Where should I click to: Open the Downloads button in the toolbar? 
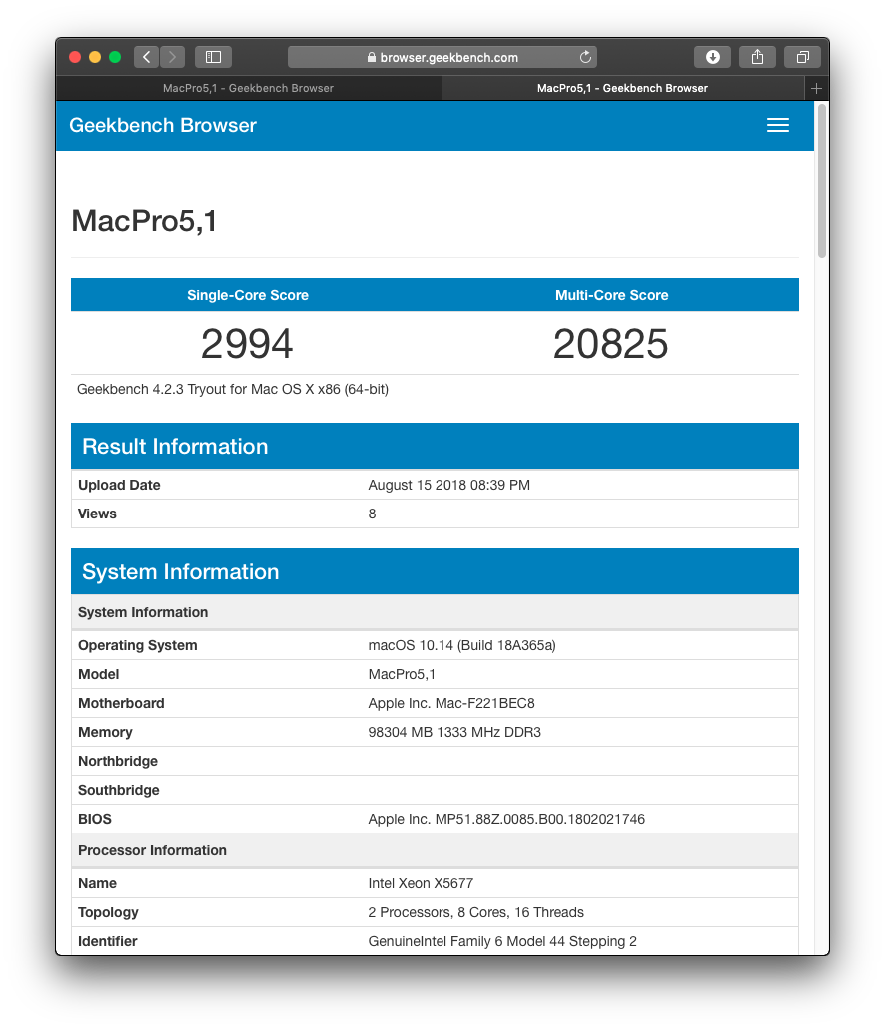click(712, 57)
